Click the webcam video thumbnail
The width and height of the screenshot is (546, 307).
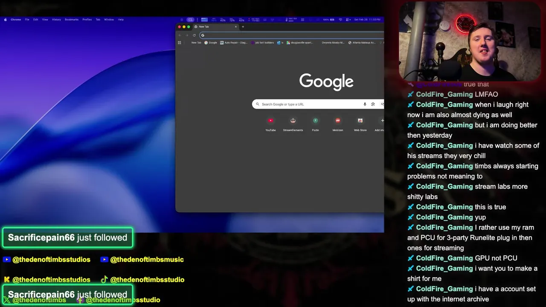point(470,41)
